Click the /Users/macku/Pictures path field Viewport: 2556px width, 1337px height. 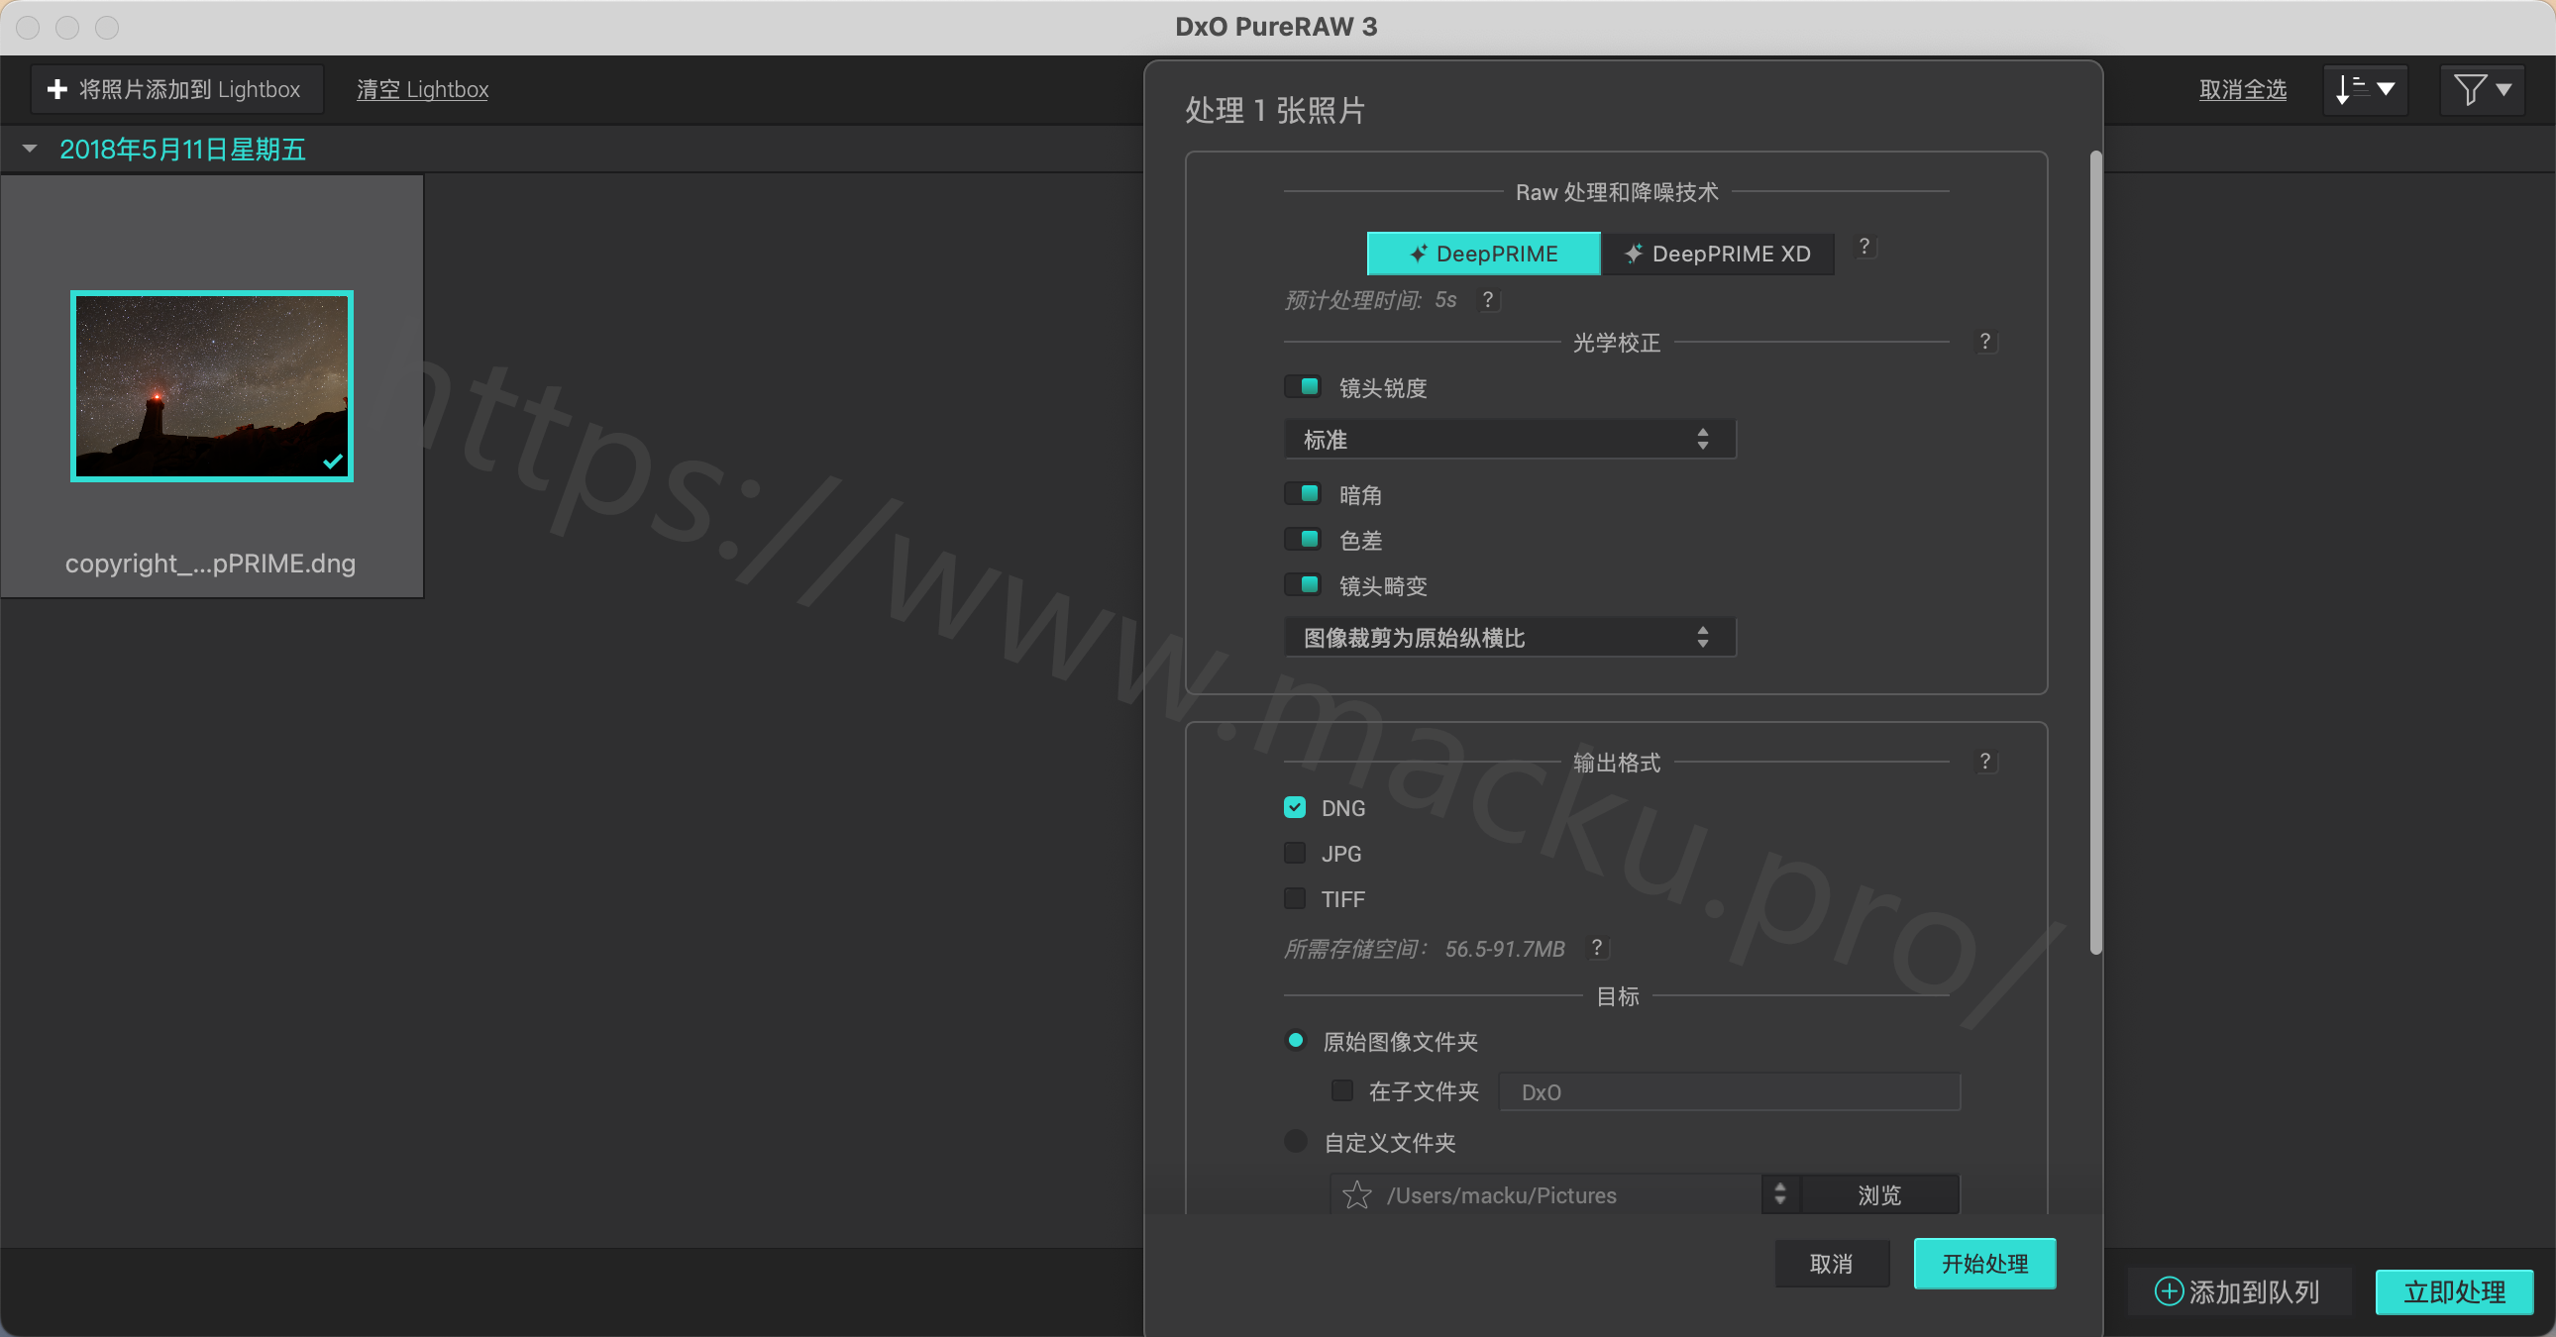[x=1547, y=1194]
